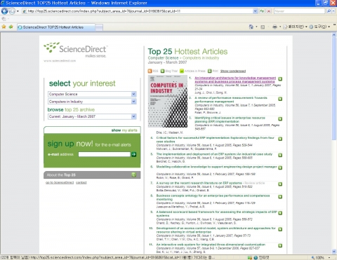Open article A review of performance measurement
337x260 pixels.
coord(231,100)
